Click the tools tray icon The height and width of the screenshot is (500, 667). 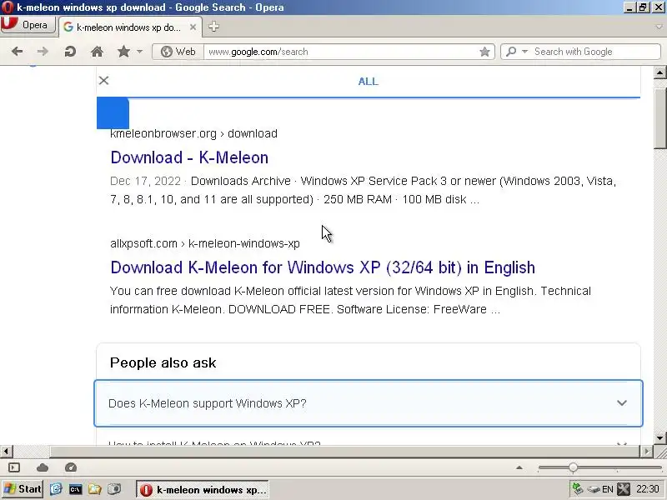[624, 489]
